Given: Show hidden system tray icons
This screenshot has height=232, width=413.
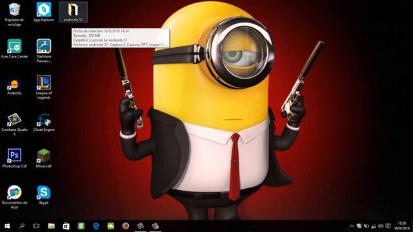Looking at the screenshot, I should (x=352, y=226).
